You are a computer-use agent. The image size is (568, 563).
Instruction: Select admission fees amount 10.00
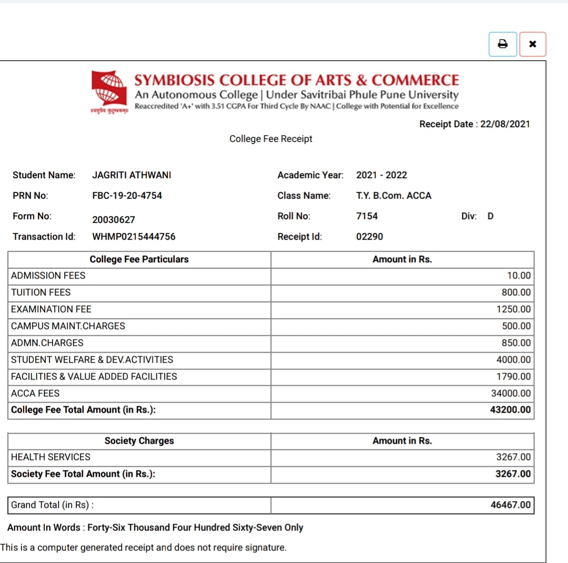click(519, 275)
